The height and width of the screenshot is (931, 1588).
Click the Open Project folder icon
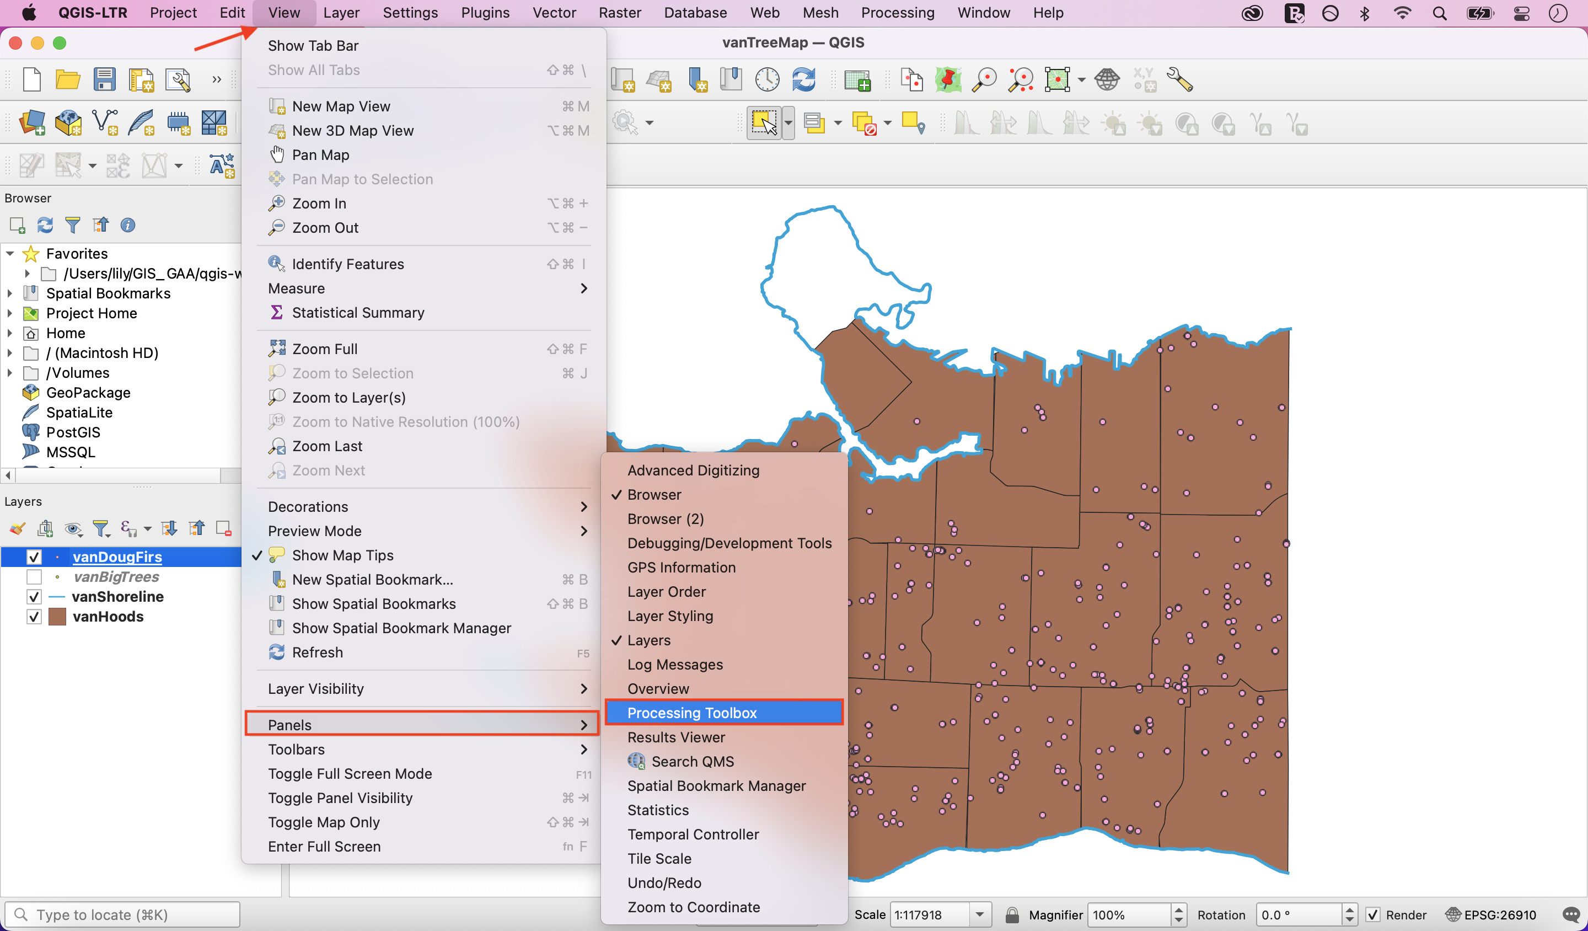point(67,80)
